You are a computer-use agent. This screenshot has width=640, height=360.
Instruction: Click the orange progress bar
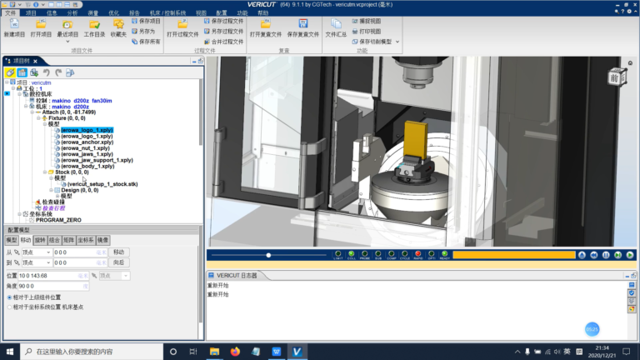(514, 255)
